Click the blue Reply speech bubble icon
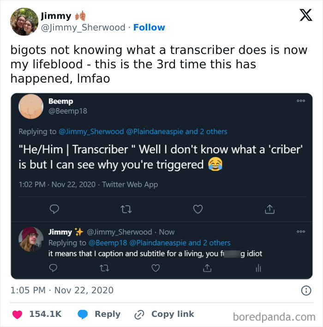323x327 pixels. (x=83, y=314)
